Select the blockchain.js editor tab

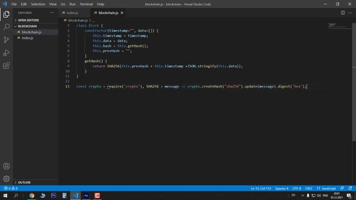[x=108, y=13]
